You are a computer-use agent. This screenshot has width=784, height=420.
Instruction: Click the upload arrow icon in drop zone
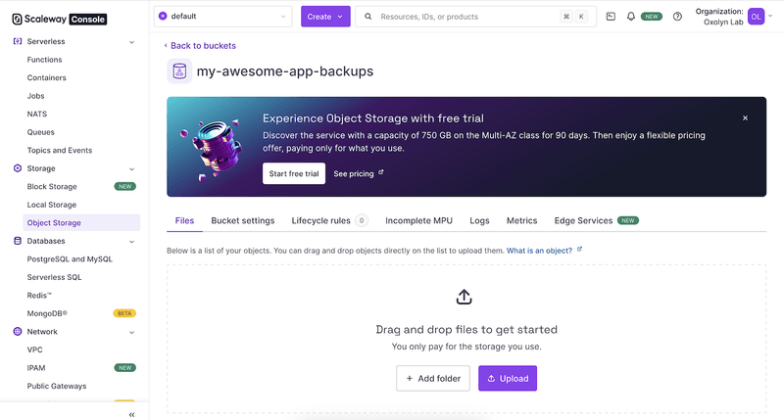pos(464,297)
